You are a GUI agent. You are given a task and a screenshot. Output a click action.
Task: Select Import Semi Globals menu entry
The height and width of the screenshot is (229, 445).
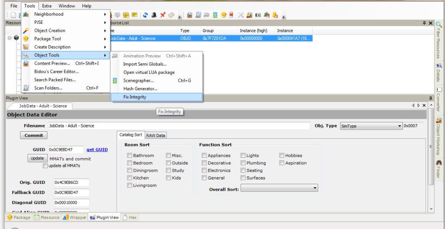click(x=156, y=64)
